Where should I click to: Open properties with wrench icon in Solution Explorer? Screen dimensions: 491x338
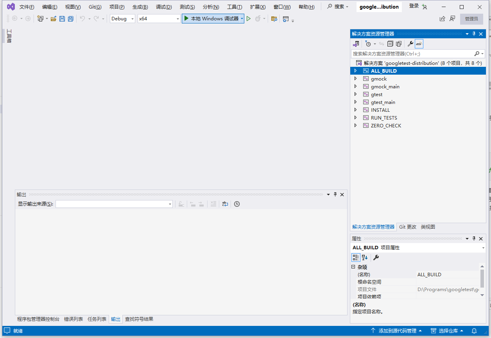tap(410, 44)
